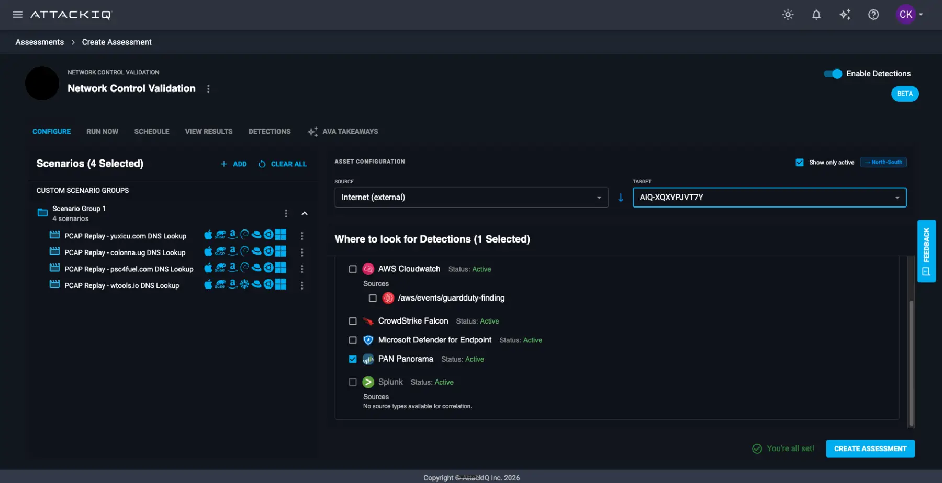Click the Amazon icon in colonna.ug row
This screenshot has height=483, width=942.
click(x=233, y=251)
